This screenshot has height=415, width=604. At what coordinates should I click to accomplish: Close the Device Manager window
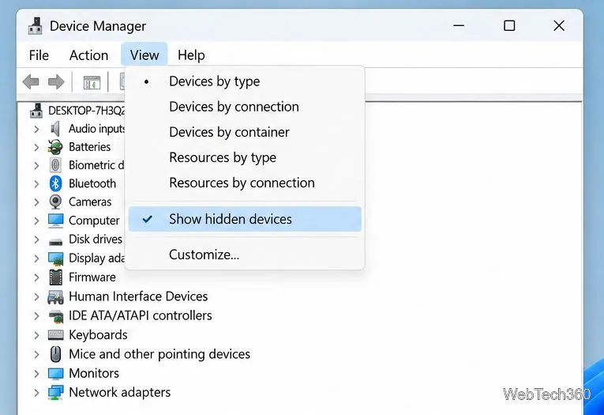(x=559, y=26)
